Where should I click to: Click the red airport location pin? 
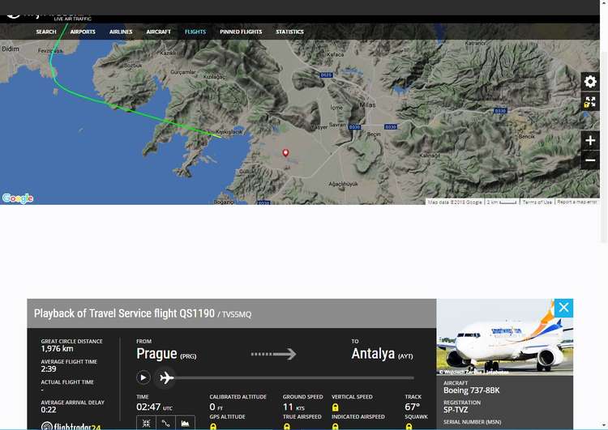click(286, 153)
